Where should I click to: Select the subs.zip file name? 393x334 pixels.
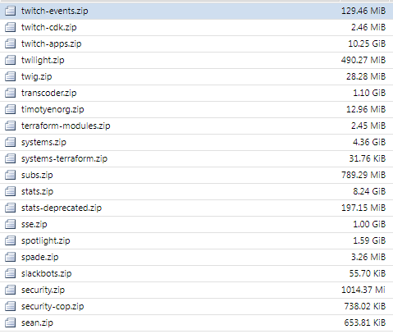coord(37,175)
